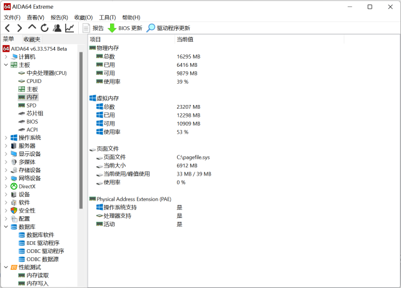Expand the 多媒体 tree node
This screenshot has width=401, height=288.
click(6, 162)
